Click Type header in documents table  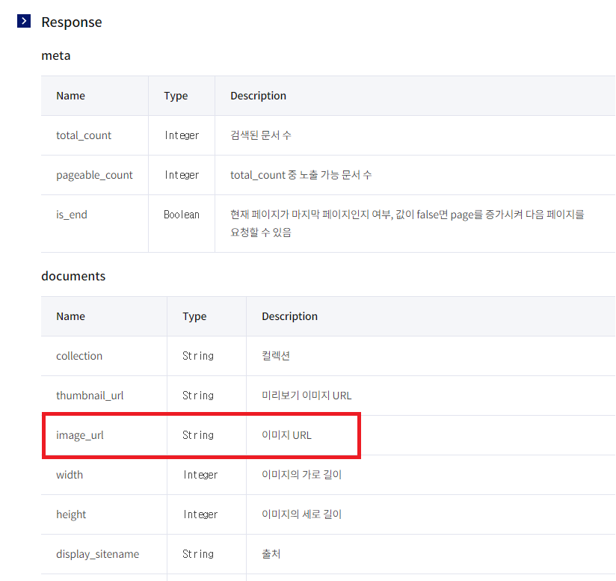click(x=194, y=317)
